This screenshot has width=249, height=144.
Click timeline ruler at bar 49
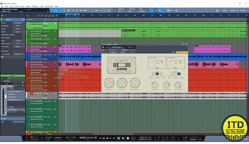(118, 15)
